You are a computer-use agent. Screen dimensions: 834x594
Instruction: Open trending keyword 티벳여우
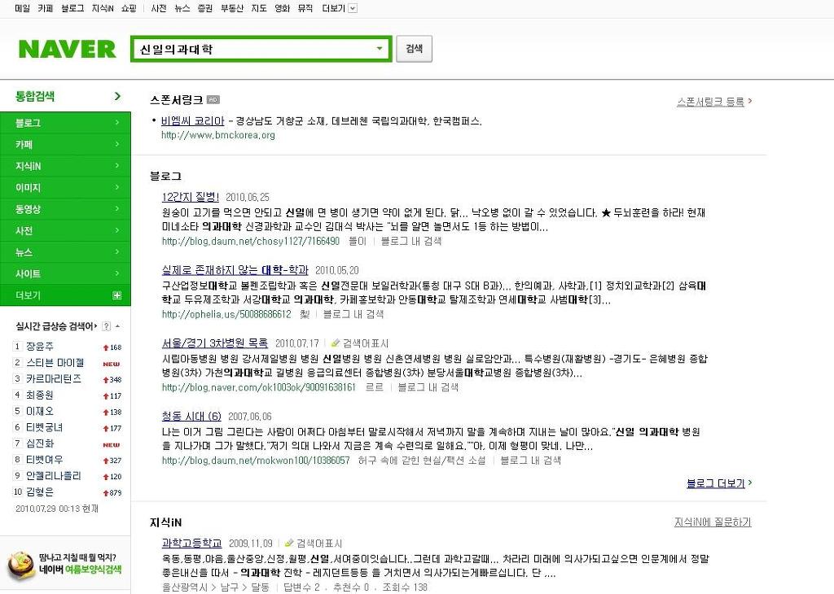click(x=44, y=460)
